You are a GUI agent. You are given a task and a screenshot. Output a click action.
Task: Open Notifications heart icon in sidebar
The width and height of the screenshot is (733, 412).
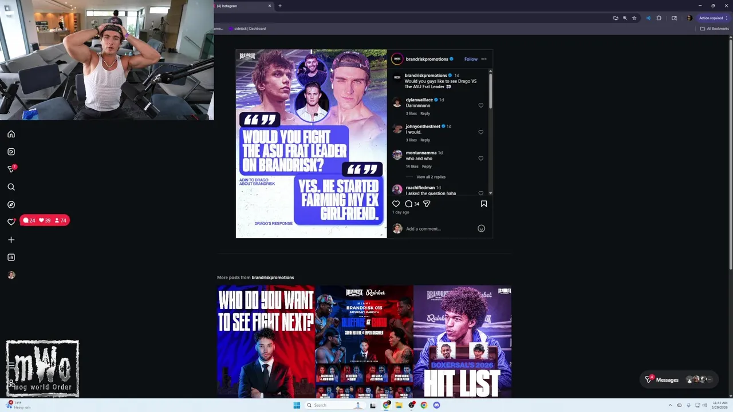[11, 222]
